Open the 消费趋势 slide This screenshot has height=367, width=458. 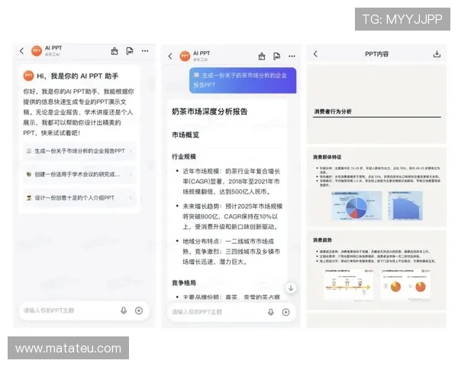[376, 270]
